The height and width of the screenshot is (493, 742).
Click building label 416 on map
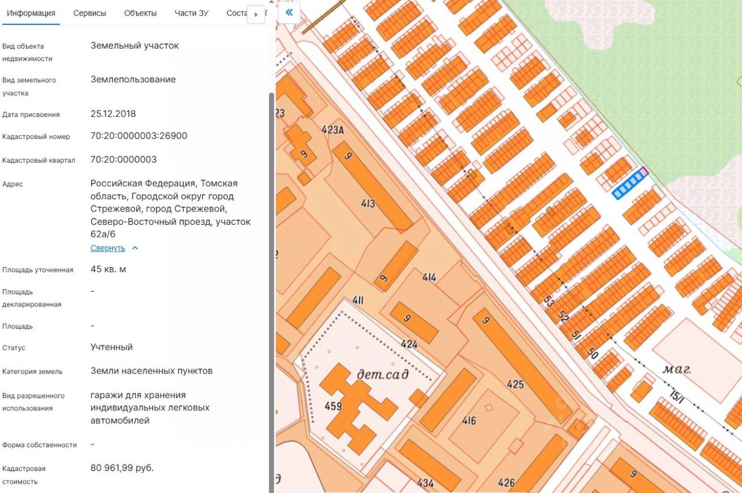tap(469, 421)
